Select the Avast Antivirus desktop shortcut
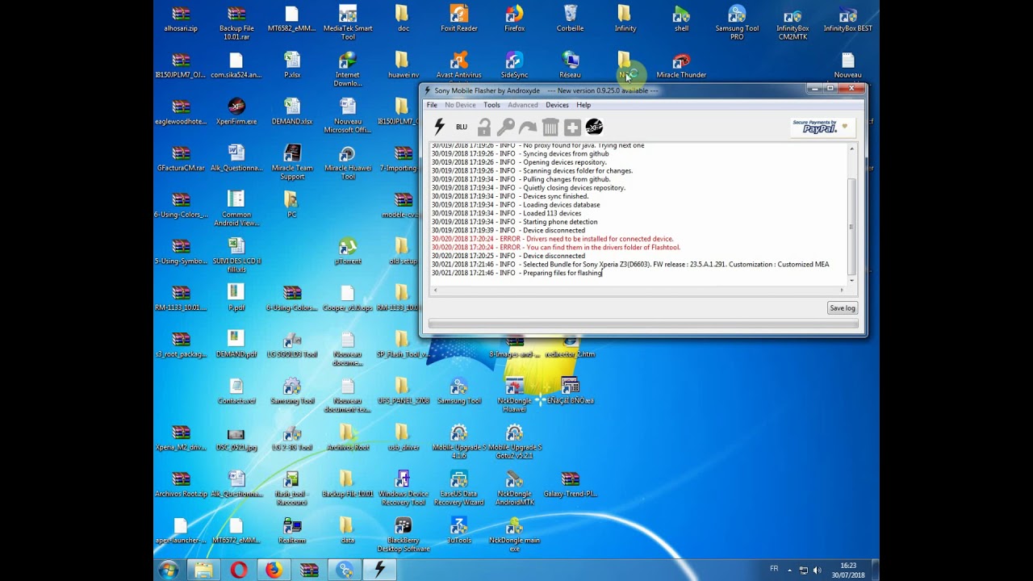Viewport: 1033px width, 581px height. click(x=459, y=65)
